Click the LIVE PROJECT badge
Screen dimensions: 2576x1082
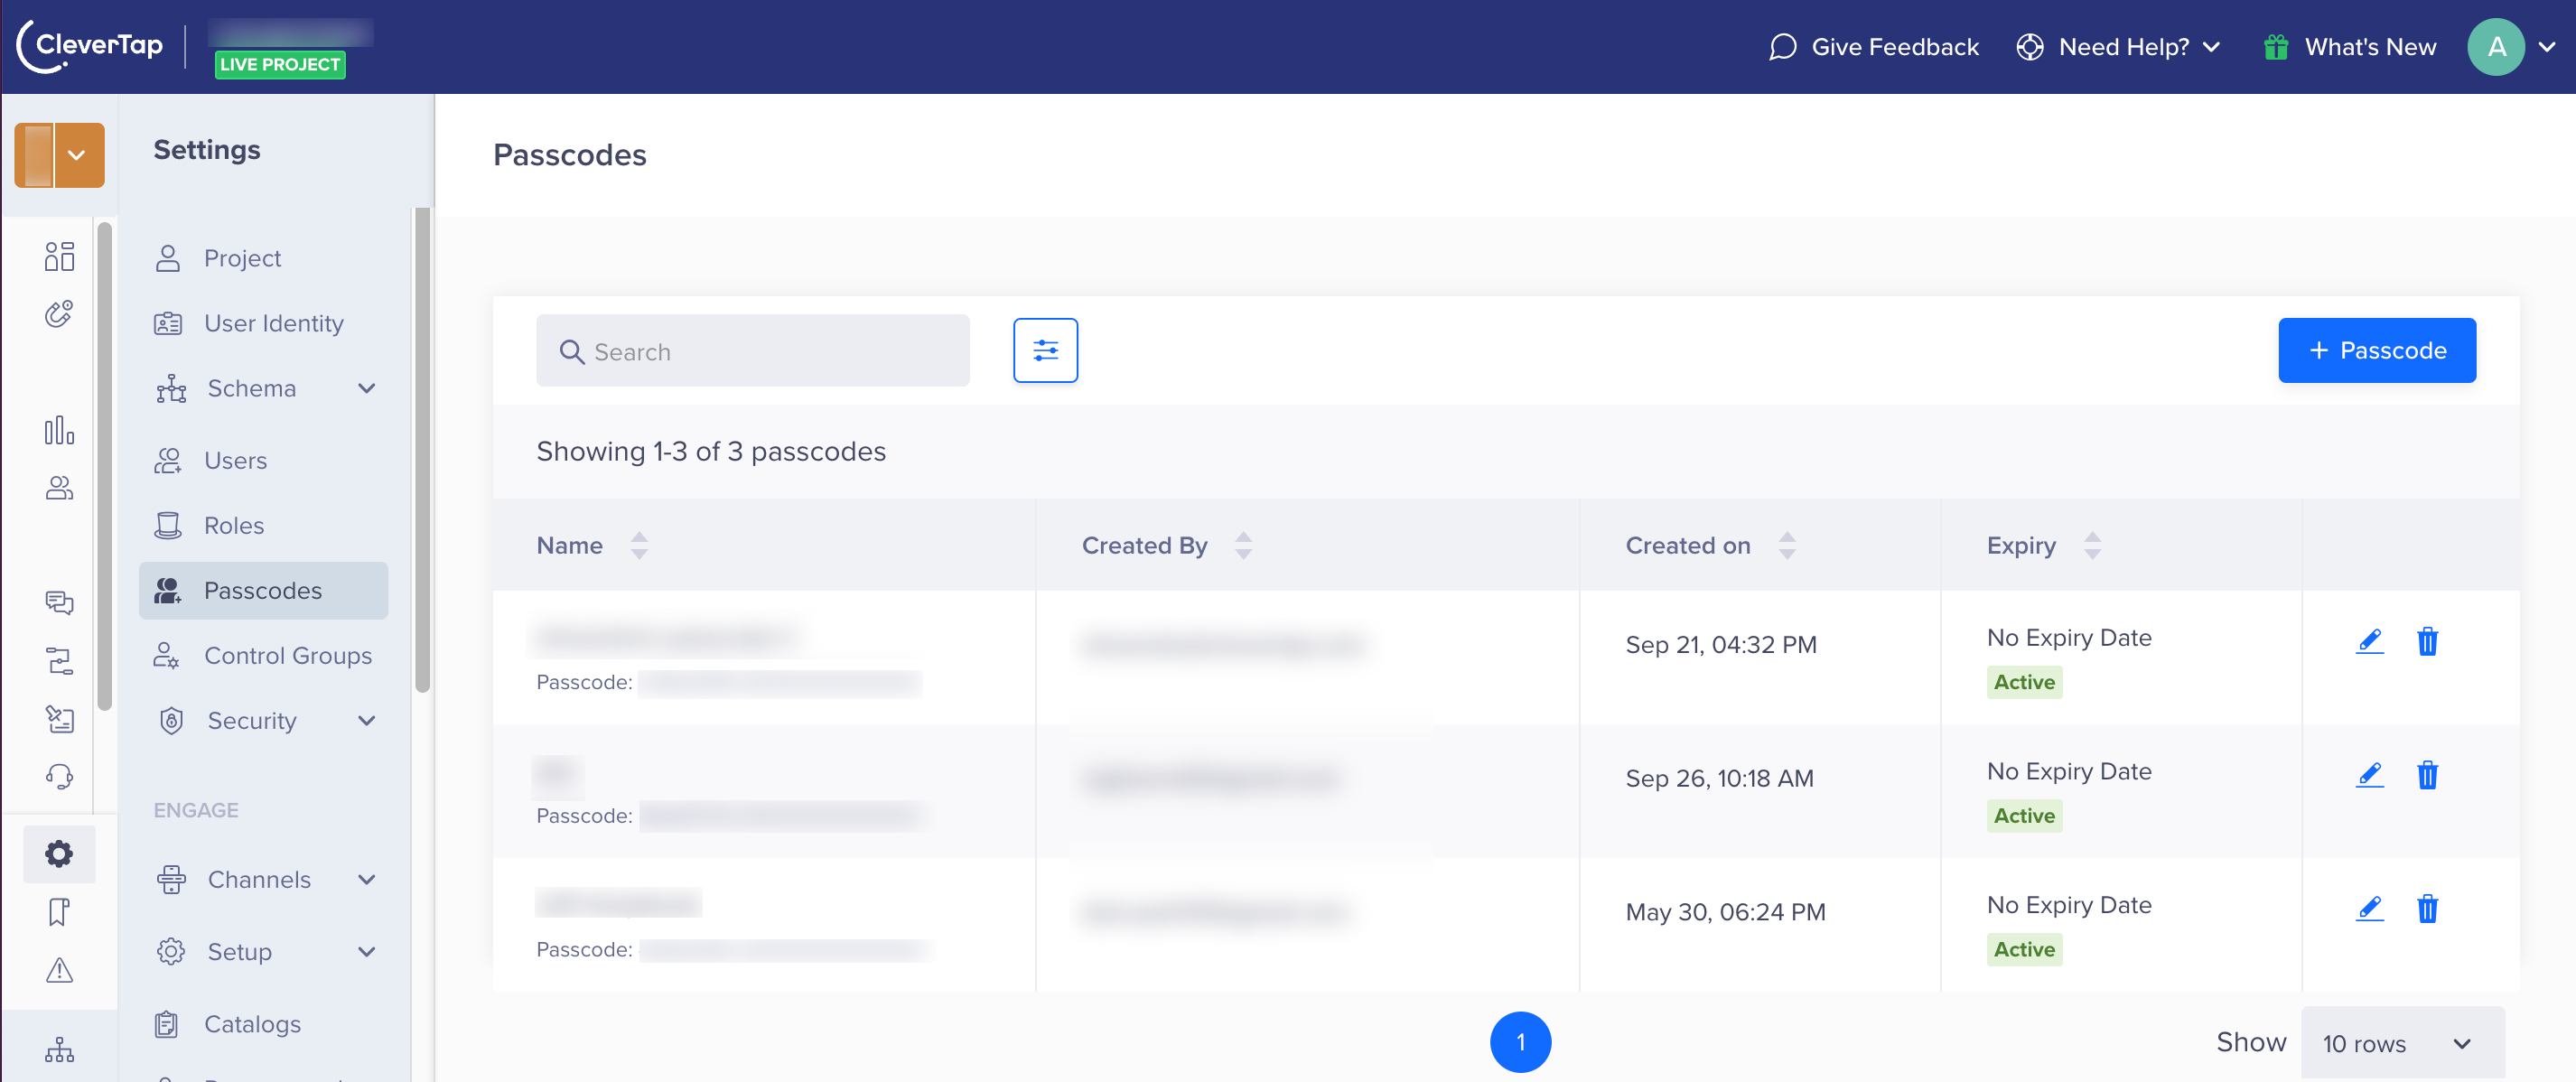pos(280,64)
